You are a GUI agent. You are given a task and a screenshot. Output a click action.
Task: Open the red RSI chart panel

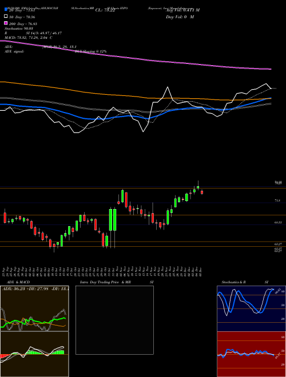pos(251,354)
